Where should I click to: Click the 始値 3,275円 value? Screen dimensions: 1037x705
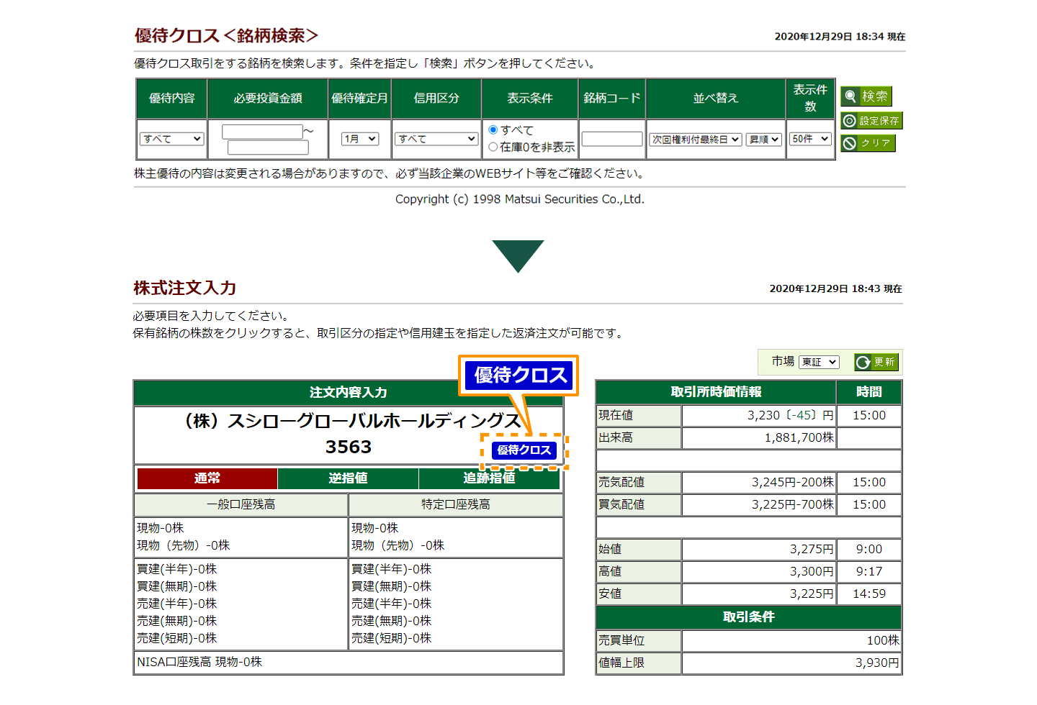click(812, 549)
